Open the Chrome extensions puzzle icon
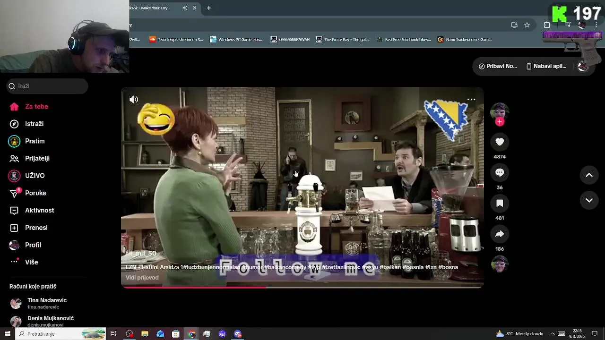Viewport: 605px width, 340px height. coord(547,25)
